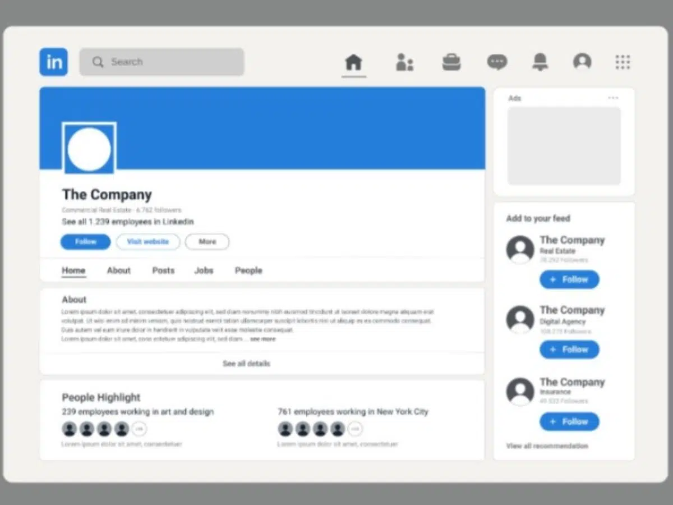Click the LinkedIn logo icon
The width and height of the screenshot is (673, 505).
tap(54, 62)
